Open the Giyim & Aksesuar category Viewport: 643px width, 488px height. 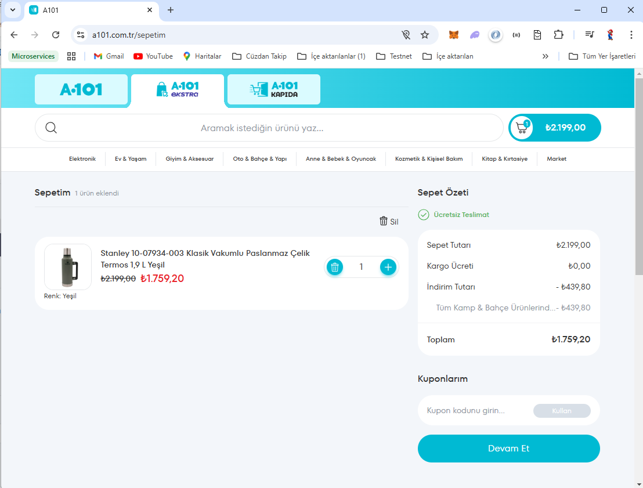point(189,159)
